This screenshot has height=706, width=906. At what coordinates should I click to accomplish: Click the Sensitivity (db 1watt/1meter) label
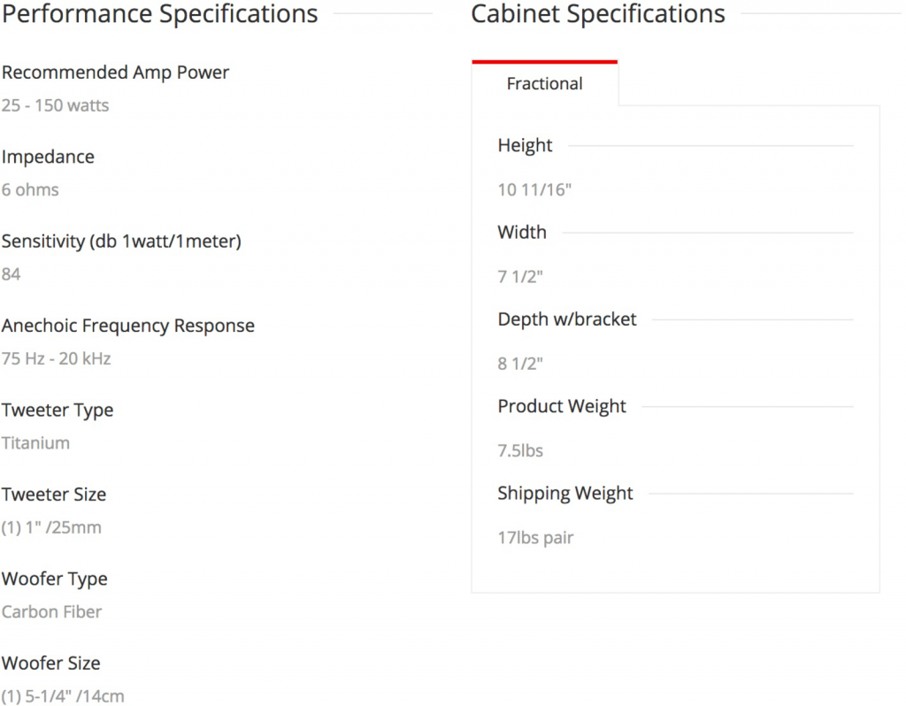tap(121, 241)
